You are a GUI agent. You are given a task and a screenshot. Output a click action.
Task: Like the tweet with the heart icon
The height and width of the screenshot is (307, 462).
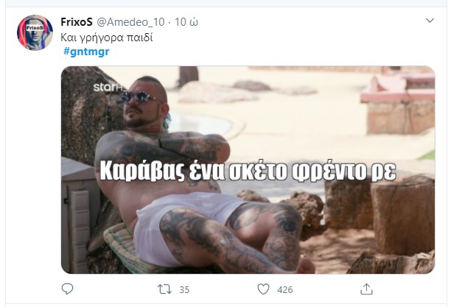263,289
